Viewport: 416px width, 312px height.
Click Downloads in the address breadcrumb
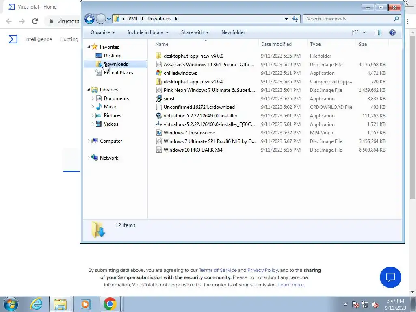tap(159, 19)
